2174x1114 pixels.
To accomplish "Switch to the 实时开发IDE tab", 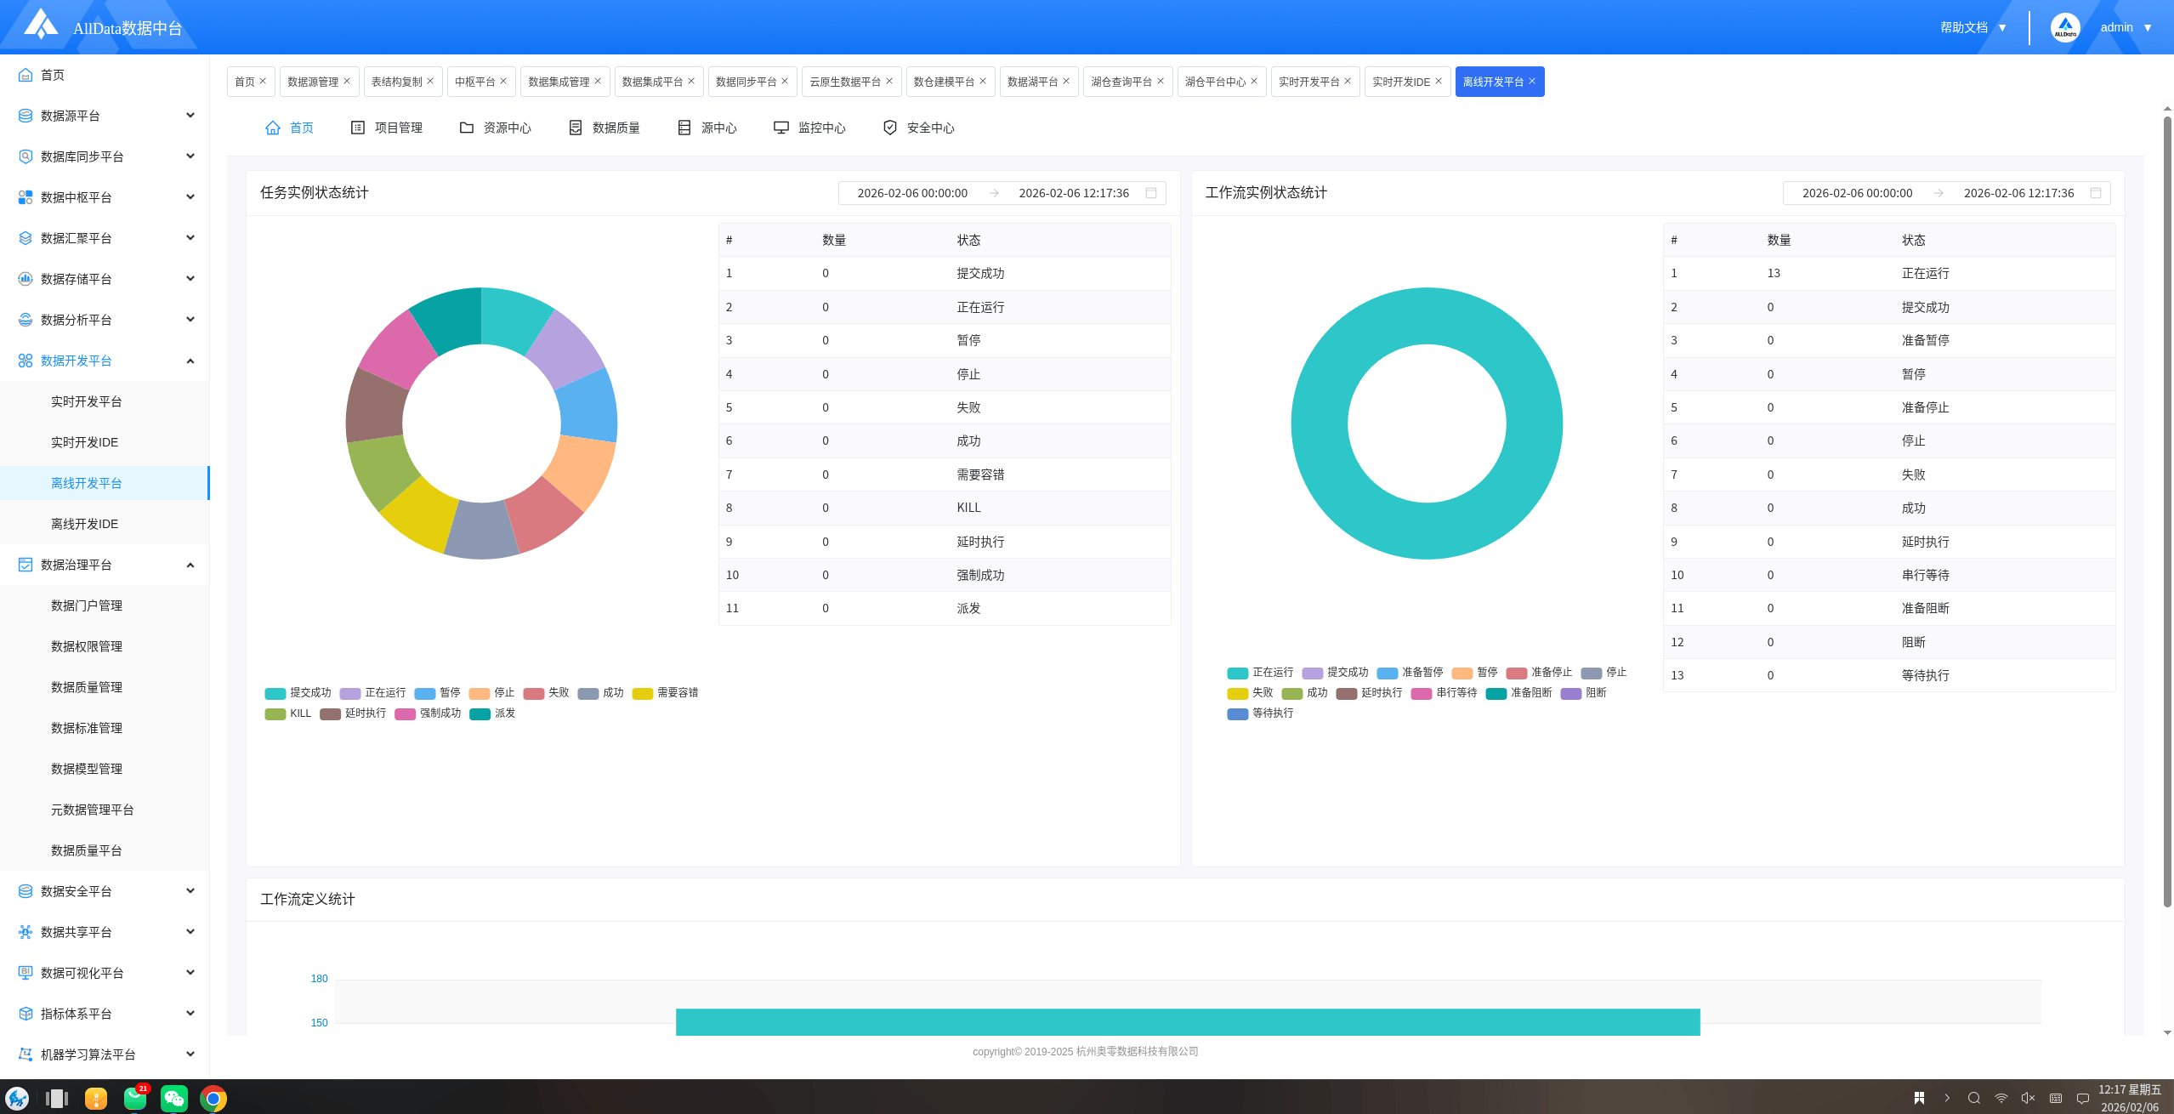I will coord(1400,82).
